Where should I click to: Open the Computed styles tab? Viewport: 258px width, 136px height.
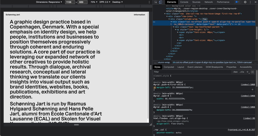tap(169, 67)
